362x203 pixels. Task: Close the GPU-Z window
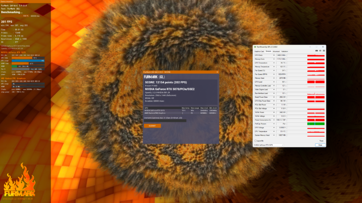click(324, 47)
